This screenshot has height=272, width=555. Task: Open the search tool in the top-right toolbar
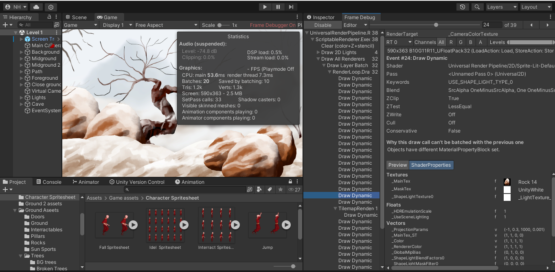tap(478, 7)
